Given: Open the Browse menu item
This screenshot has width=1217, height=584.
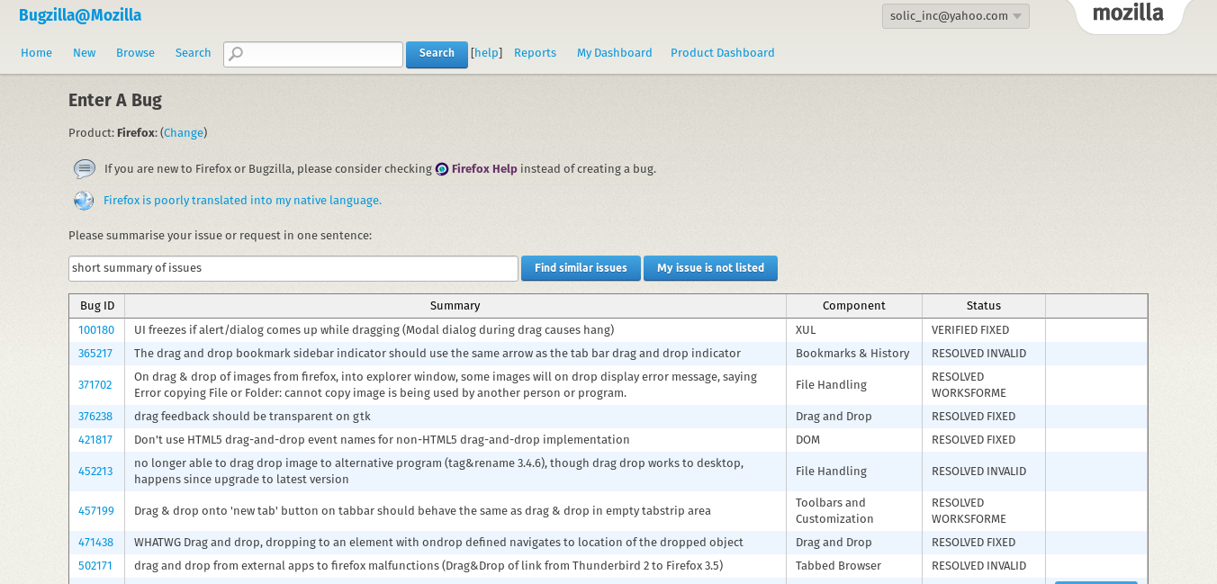Looking at the screenshot, I should 135,53.
